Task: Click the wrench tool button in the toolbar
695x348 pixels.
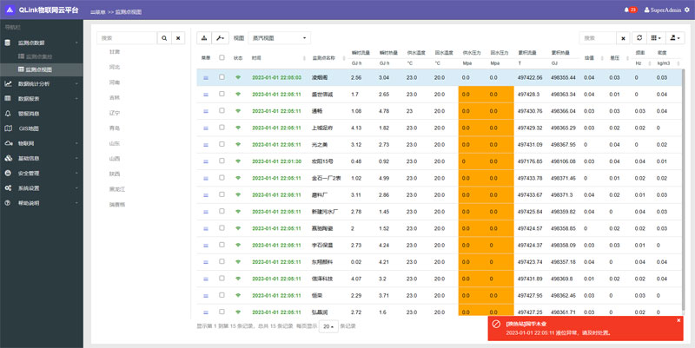Action: tap(218, 38)
